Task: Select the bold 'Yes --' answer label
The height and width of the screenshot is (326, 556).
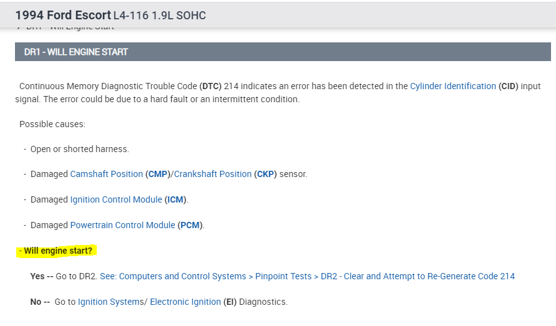Action: 41,276
